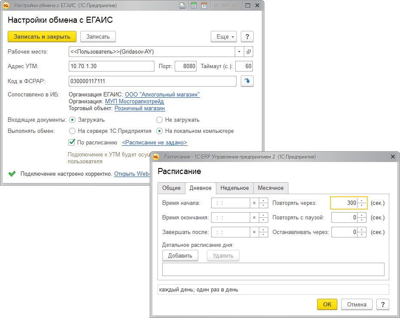Click the Записать и закрыть button
Image resolution: width=400 pixels, height=318 pixels.
(42, 37)
